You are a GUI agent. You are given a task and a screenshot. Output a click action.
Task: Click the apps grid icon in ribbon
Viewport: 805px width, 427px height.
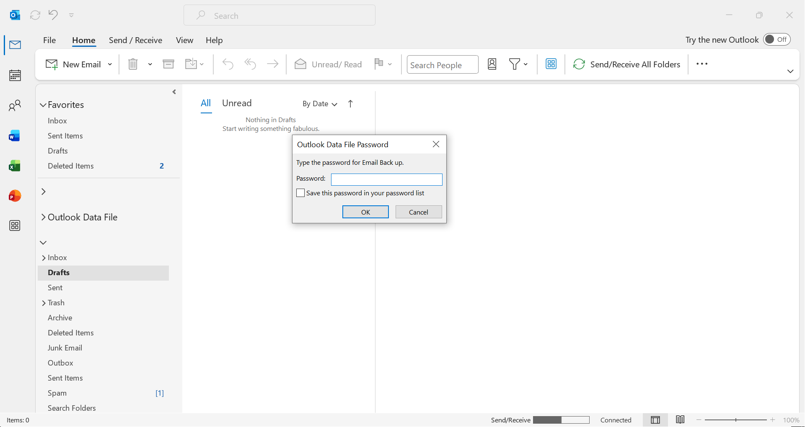click(x=551, y=64)
